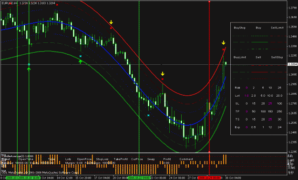
Task: Select the cyan square on the horizontal price line
Action: [29, 64]
